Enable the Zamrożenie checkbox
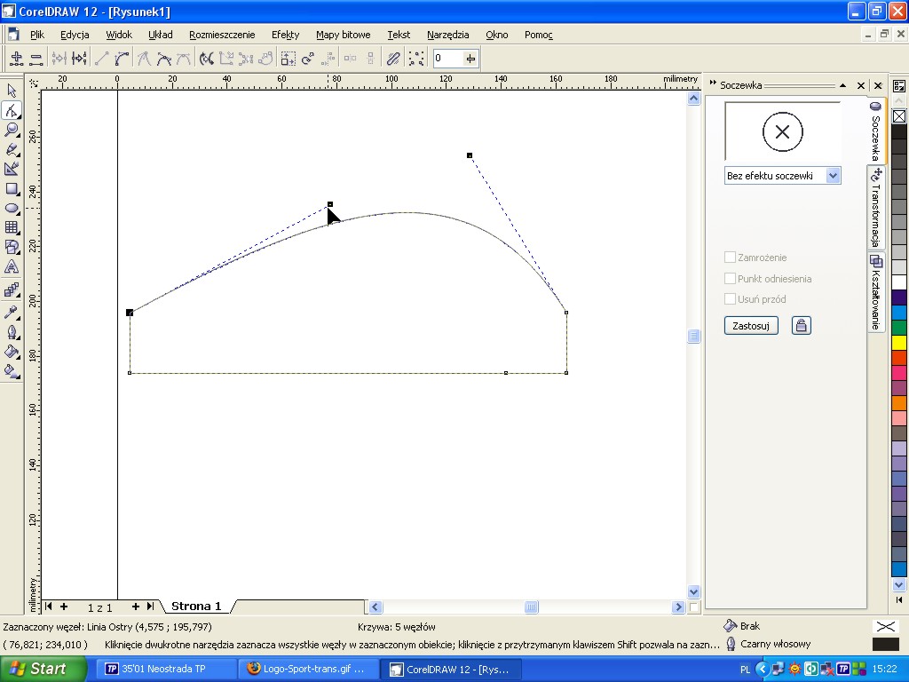Image resolution: width=909 pixels, height=682 pixels. [730, 258]
